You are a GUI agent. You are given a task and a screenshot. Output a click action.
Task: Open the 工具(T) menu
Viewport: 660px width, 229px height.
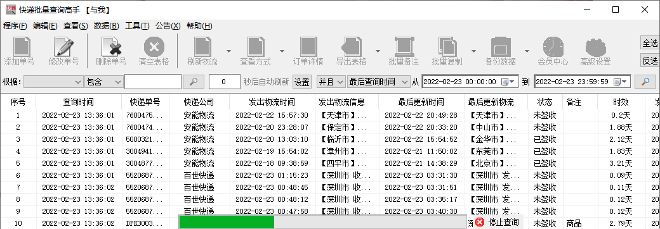pos(137,25)
